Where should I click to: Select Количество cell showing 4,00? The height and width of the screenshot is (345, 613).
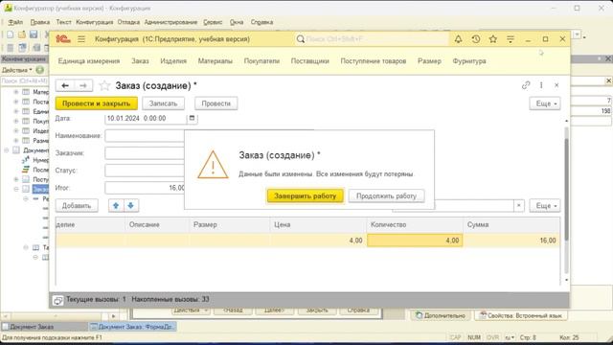point(415,241)
